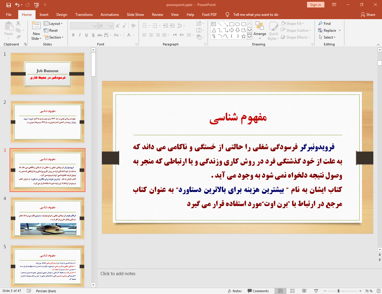Click the Paste clipboard icon
This screenshot has width=382, height=294.
coord(9,27)
